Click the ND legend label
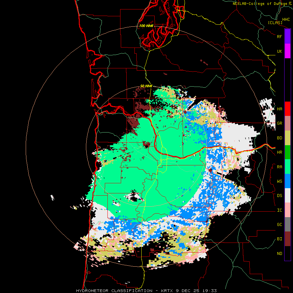This screenshot has width=293, height=293. (279, 254)
